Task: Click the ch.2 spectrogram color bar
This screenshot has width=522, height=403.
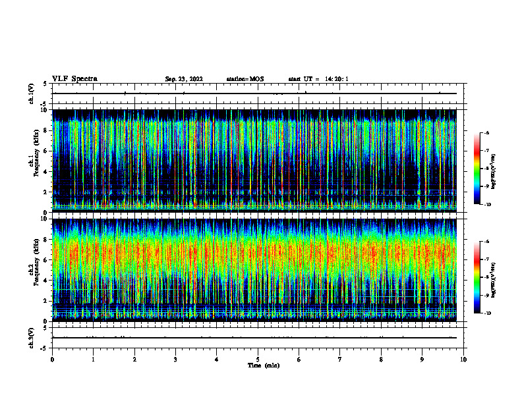Action: click(477, 277)
